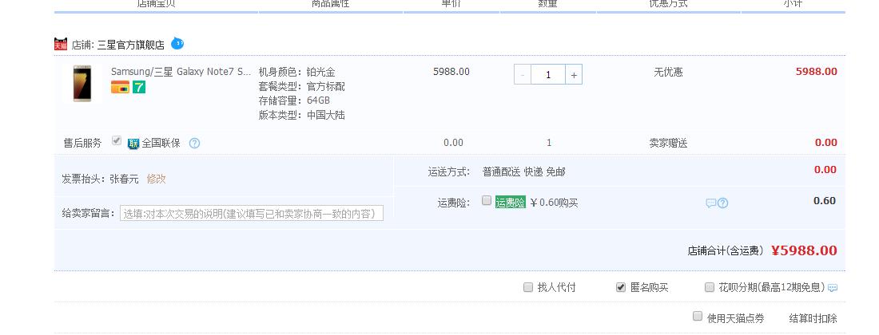This screenshot has height=335, width=879.
Task: Enable the 运费险 shipping insurance checkbox
Action: point(487,200)
